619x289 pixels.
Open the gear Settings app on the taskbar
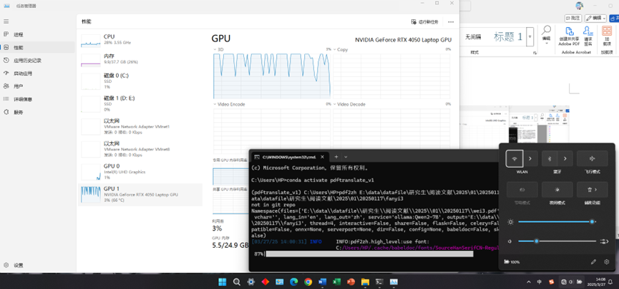(x=250, y=282)
